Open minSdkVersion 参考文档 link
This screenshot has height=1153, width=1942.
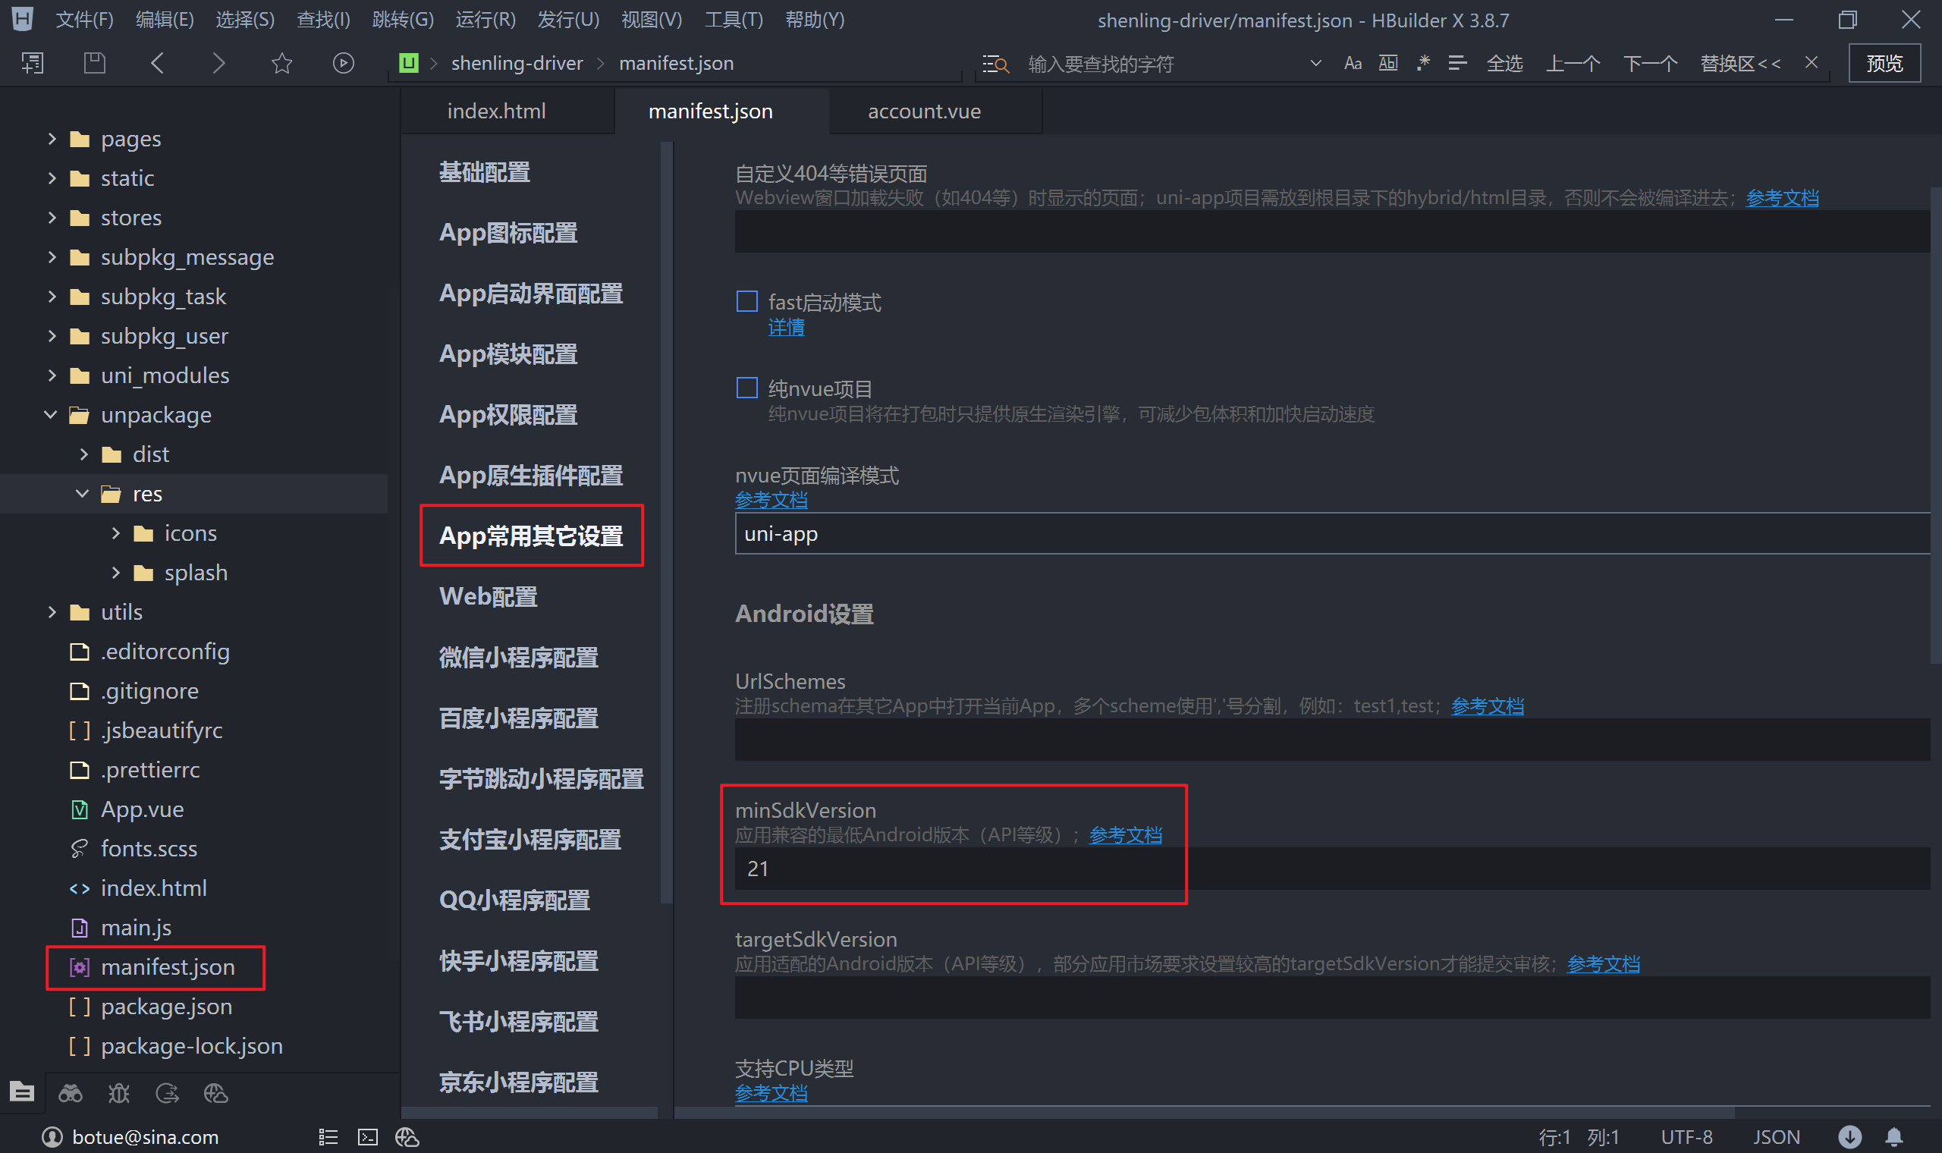[1125, 835]
